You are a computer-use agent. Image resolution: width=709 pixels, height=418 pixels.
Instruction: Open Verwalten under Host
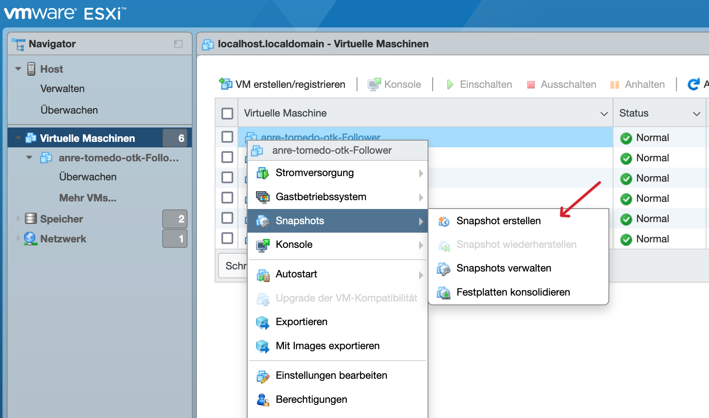63,89
